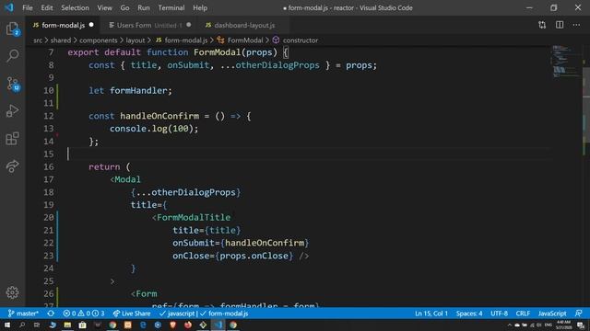Open Brave browser from the taskbar
590x331 pixels.
click(x=172, y=325)
